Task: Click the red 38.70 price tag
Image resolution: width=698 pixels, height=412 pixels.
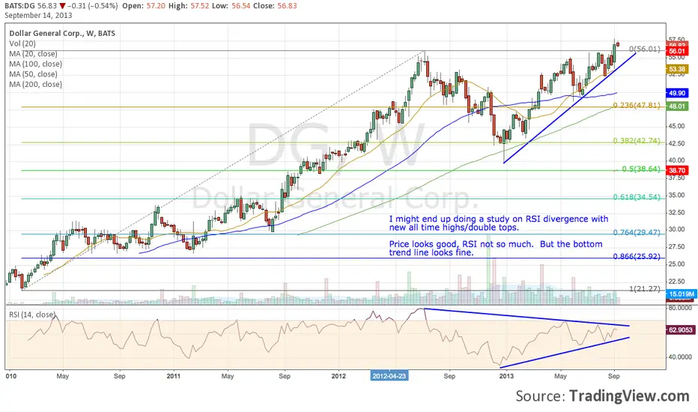Action: (x=677, y=170)
